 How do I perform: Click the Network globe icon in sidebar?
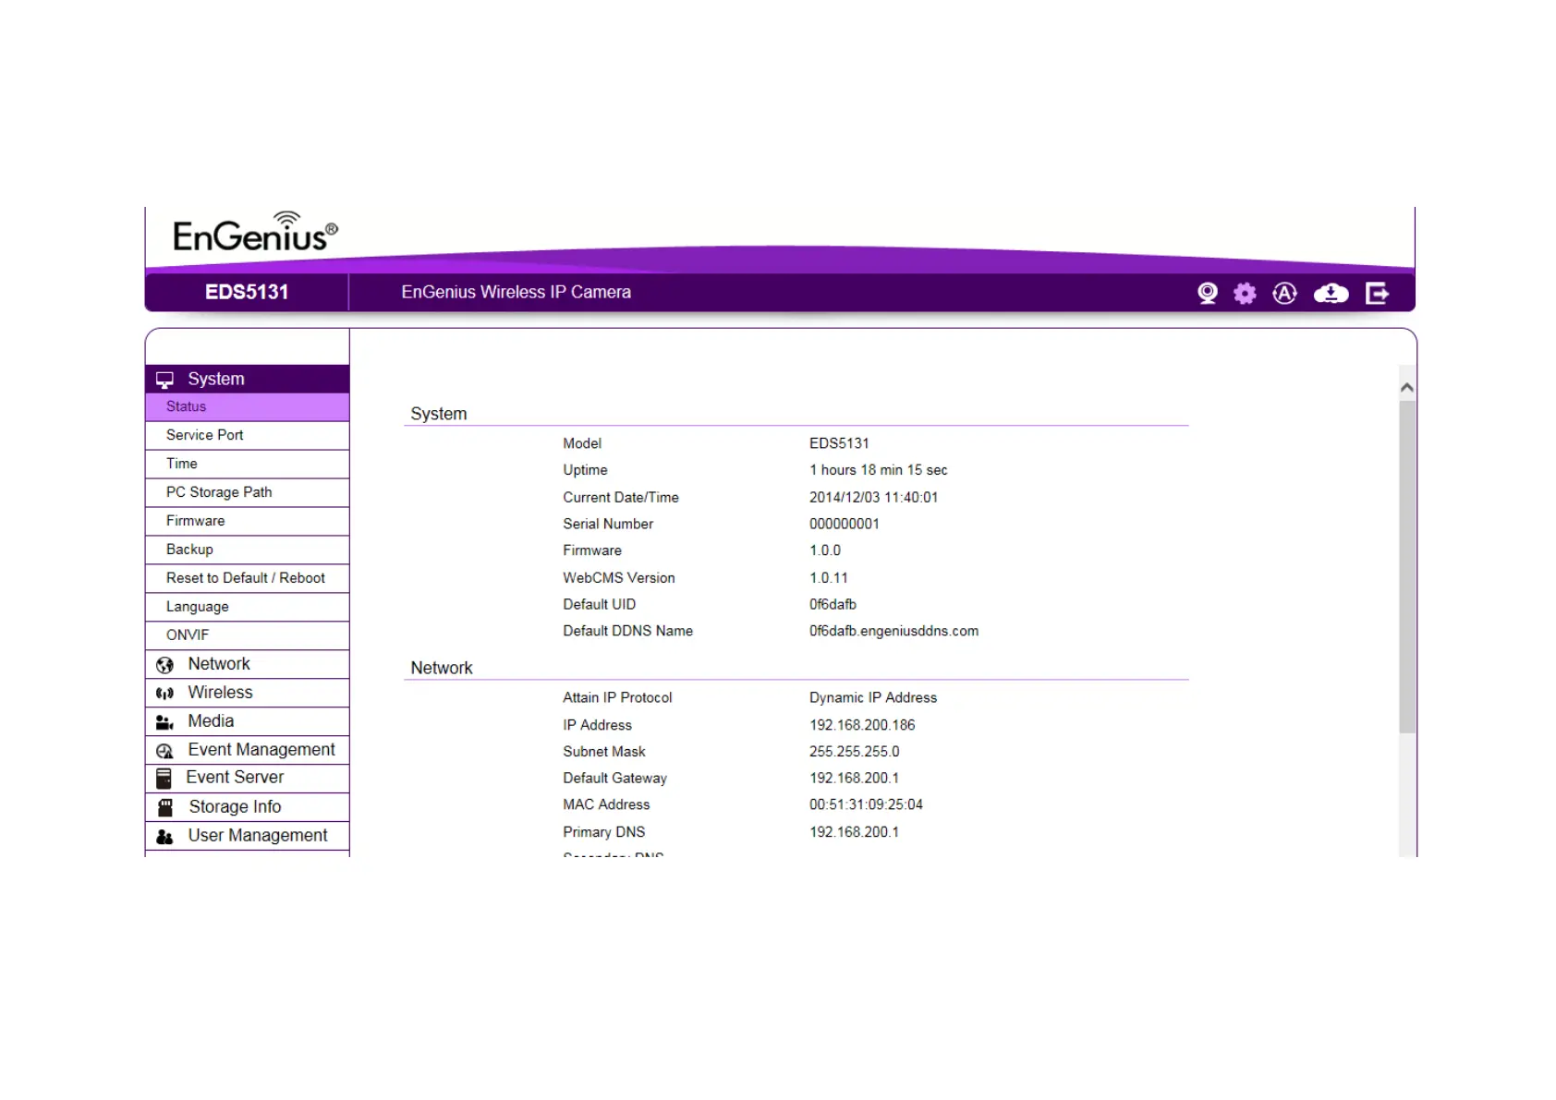point(164,665)
